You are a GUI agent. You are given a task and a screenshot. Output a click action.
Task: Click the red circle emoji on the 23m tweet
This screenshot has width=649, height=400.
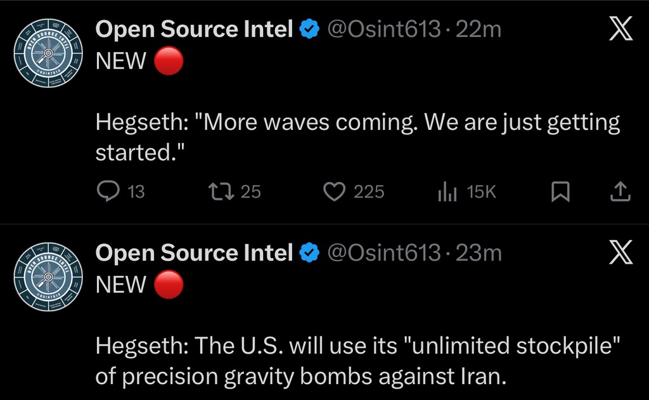[169, 285]
